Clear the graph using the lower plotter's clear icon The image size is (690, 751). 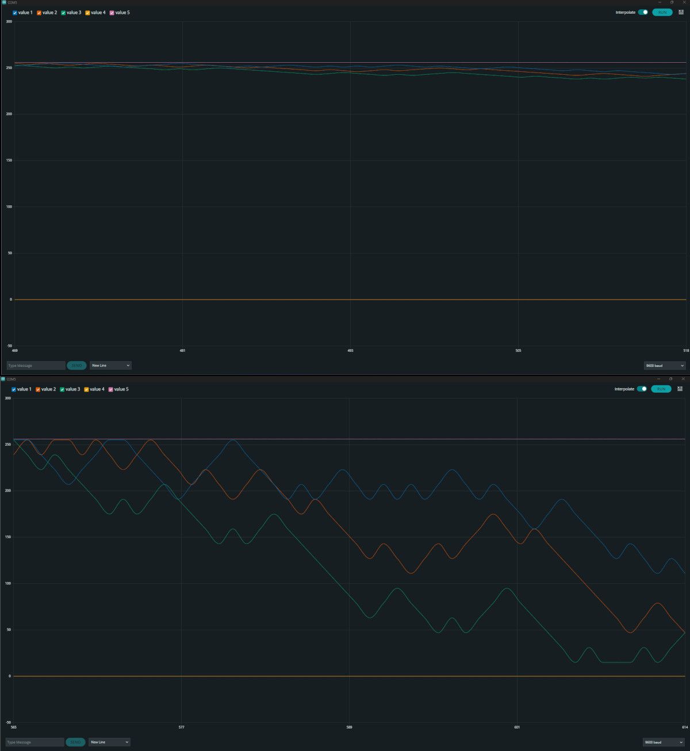tap(680, 389)
